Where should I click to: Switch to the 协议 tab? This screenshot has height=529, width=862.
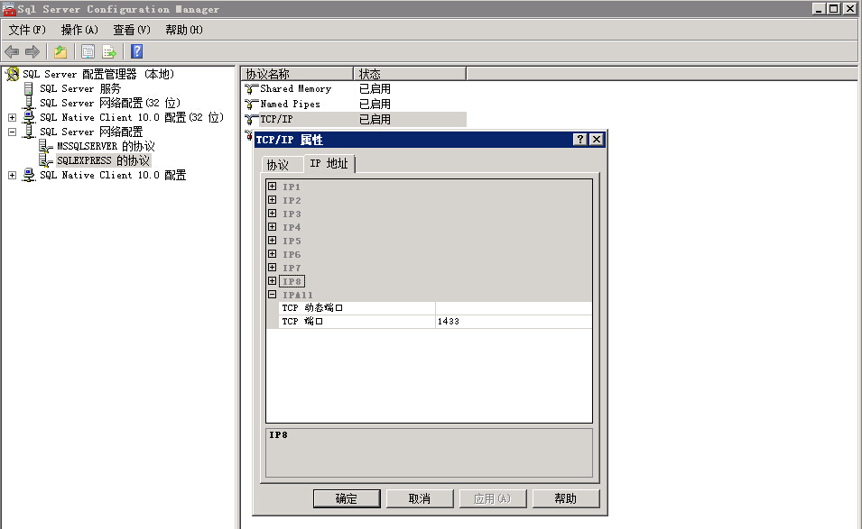(x=282, y=165)
